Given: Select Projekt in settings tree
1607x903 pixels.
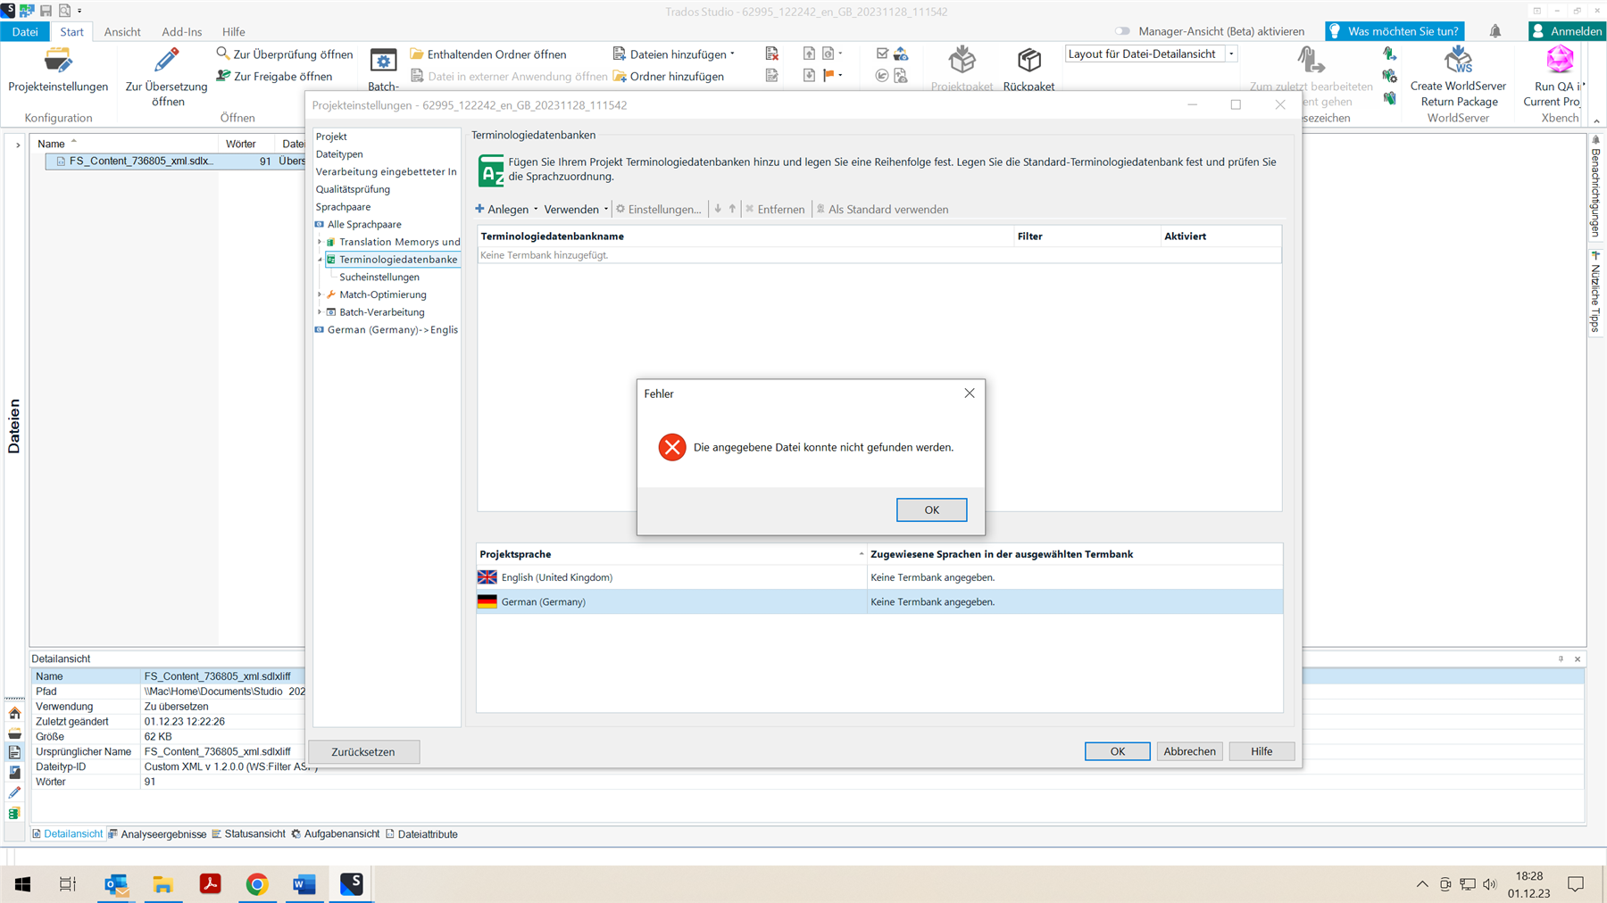Looking at the screenshot, I should pos(331,137).
